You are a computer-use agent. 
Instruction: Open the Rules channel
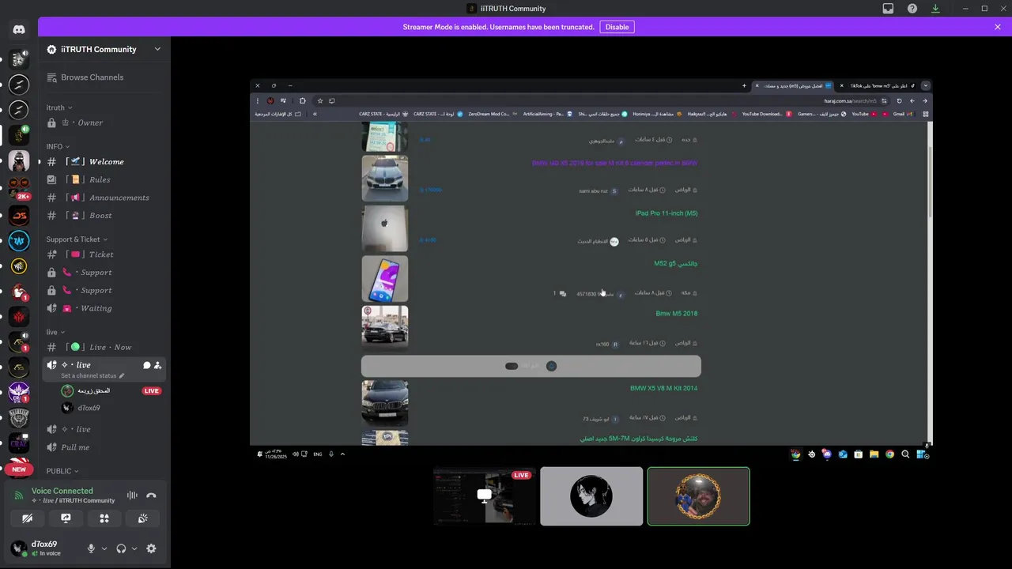click(104, 179)
